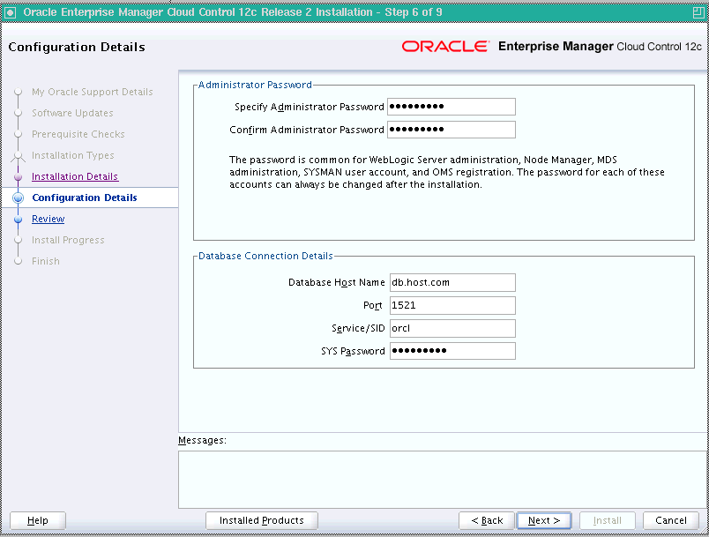Click the Port field showing 1521
This screenshot has width=709, height=537.
coord(452,306)
